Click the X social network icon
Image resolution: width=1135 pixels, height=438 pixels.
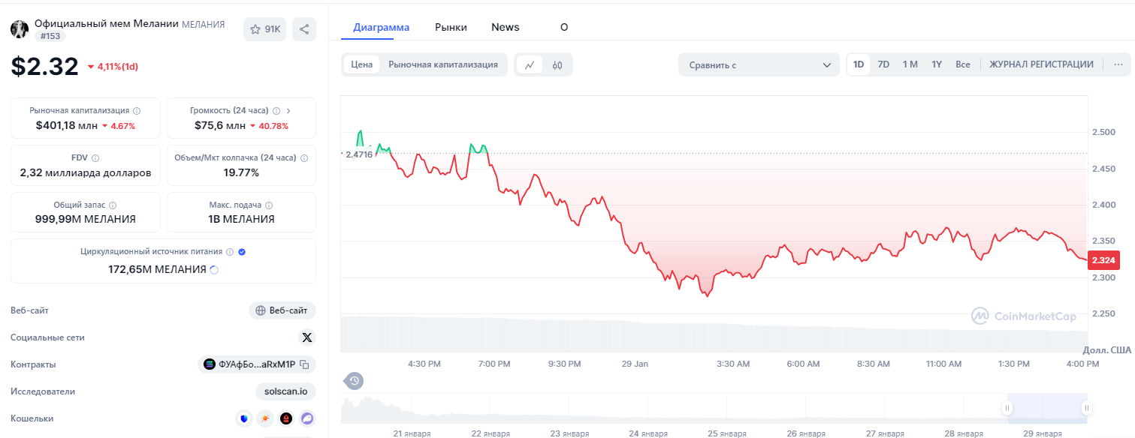pos(306,337)
